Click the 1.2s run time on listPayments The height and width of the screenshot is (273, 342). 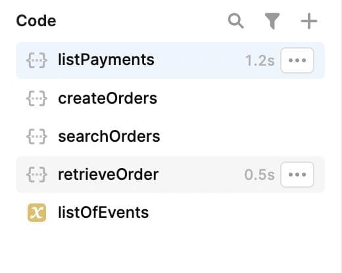[260, 60]
